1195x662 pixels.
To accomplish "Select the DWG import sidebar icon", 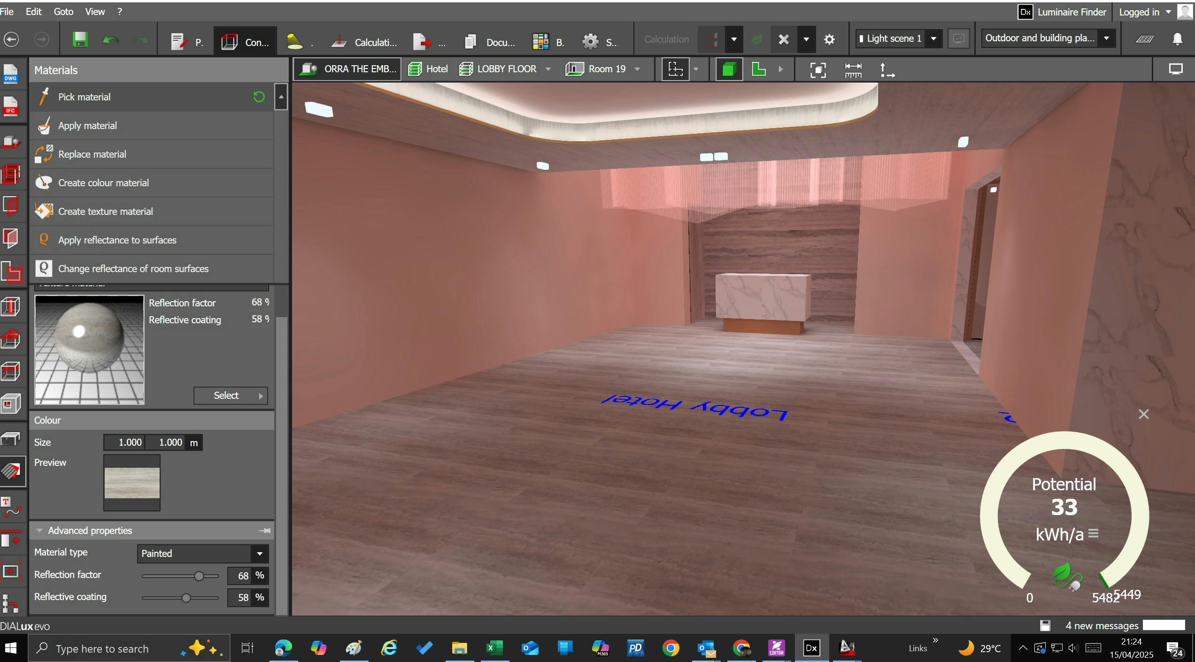I will click(10, 73).
